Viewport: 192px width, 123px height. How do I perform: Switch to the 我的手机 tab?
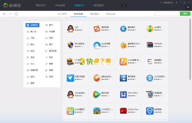coord(41,5)
